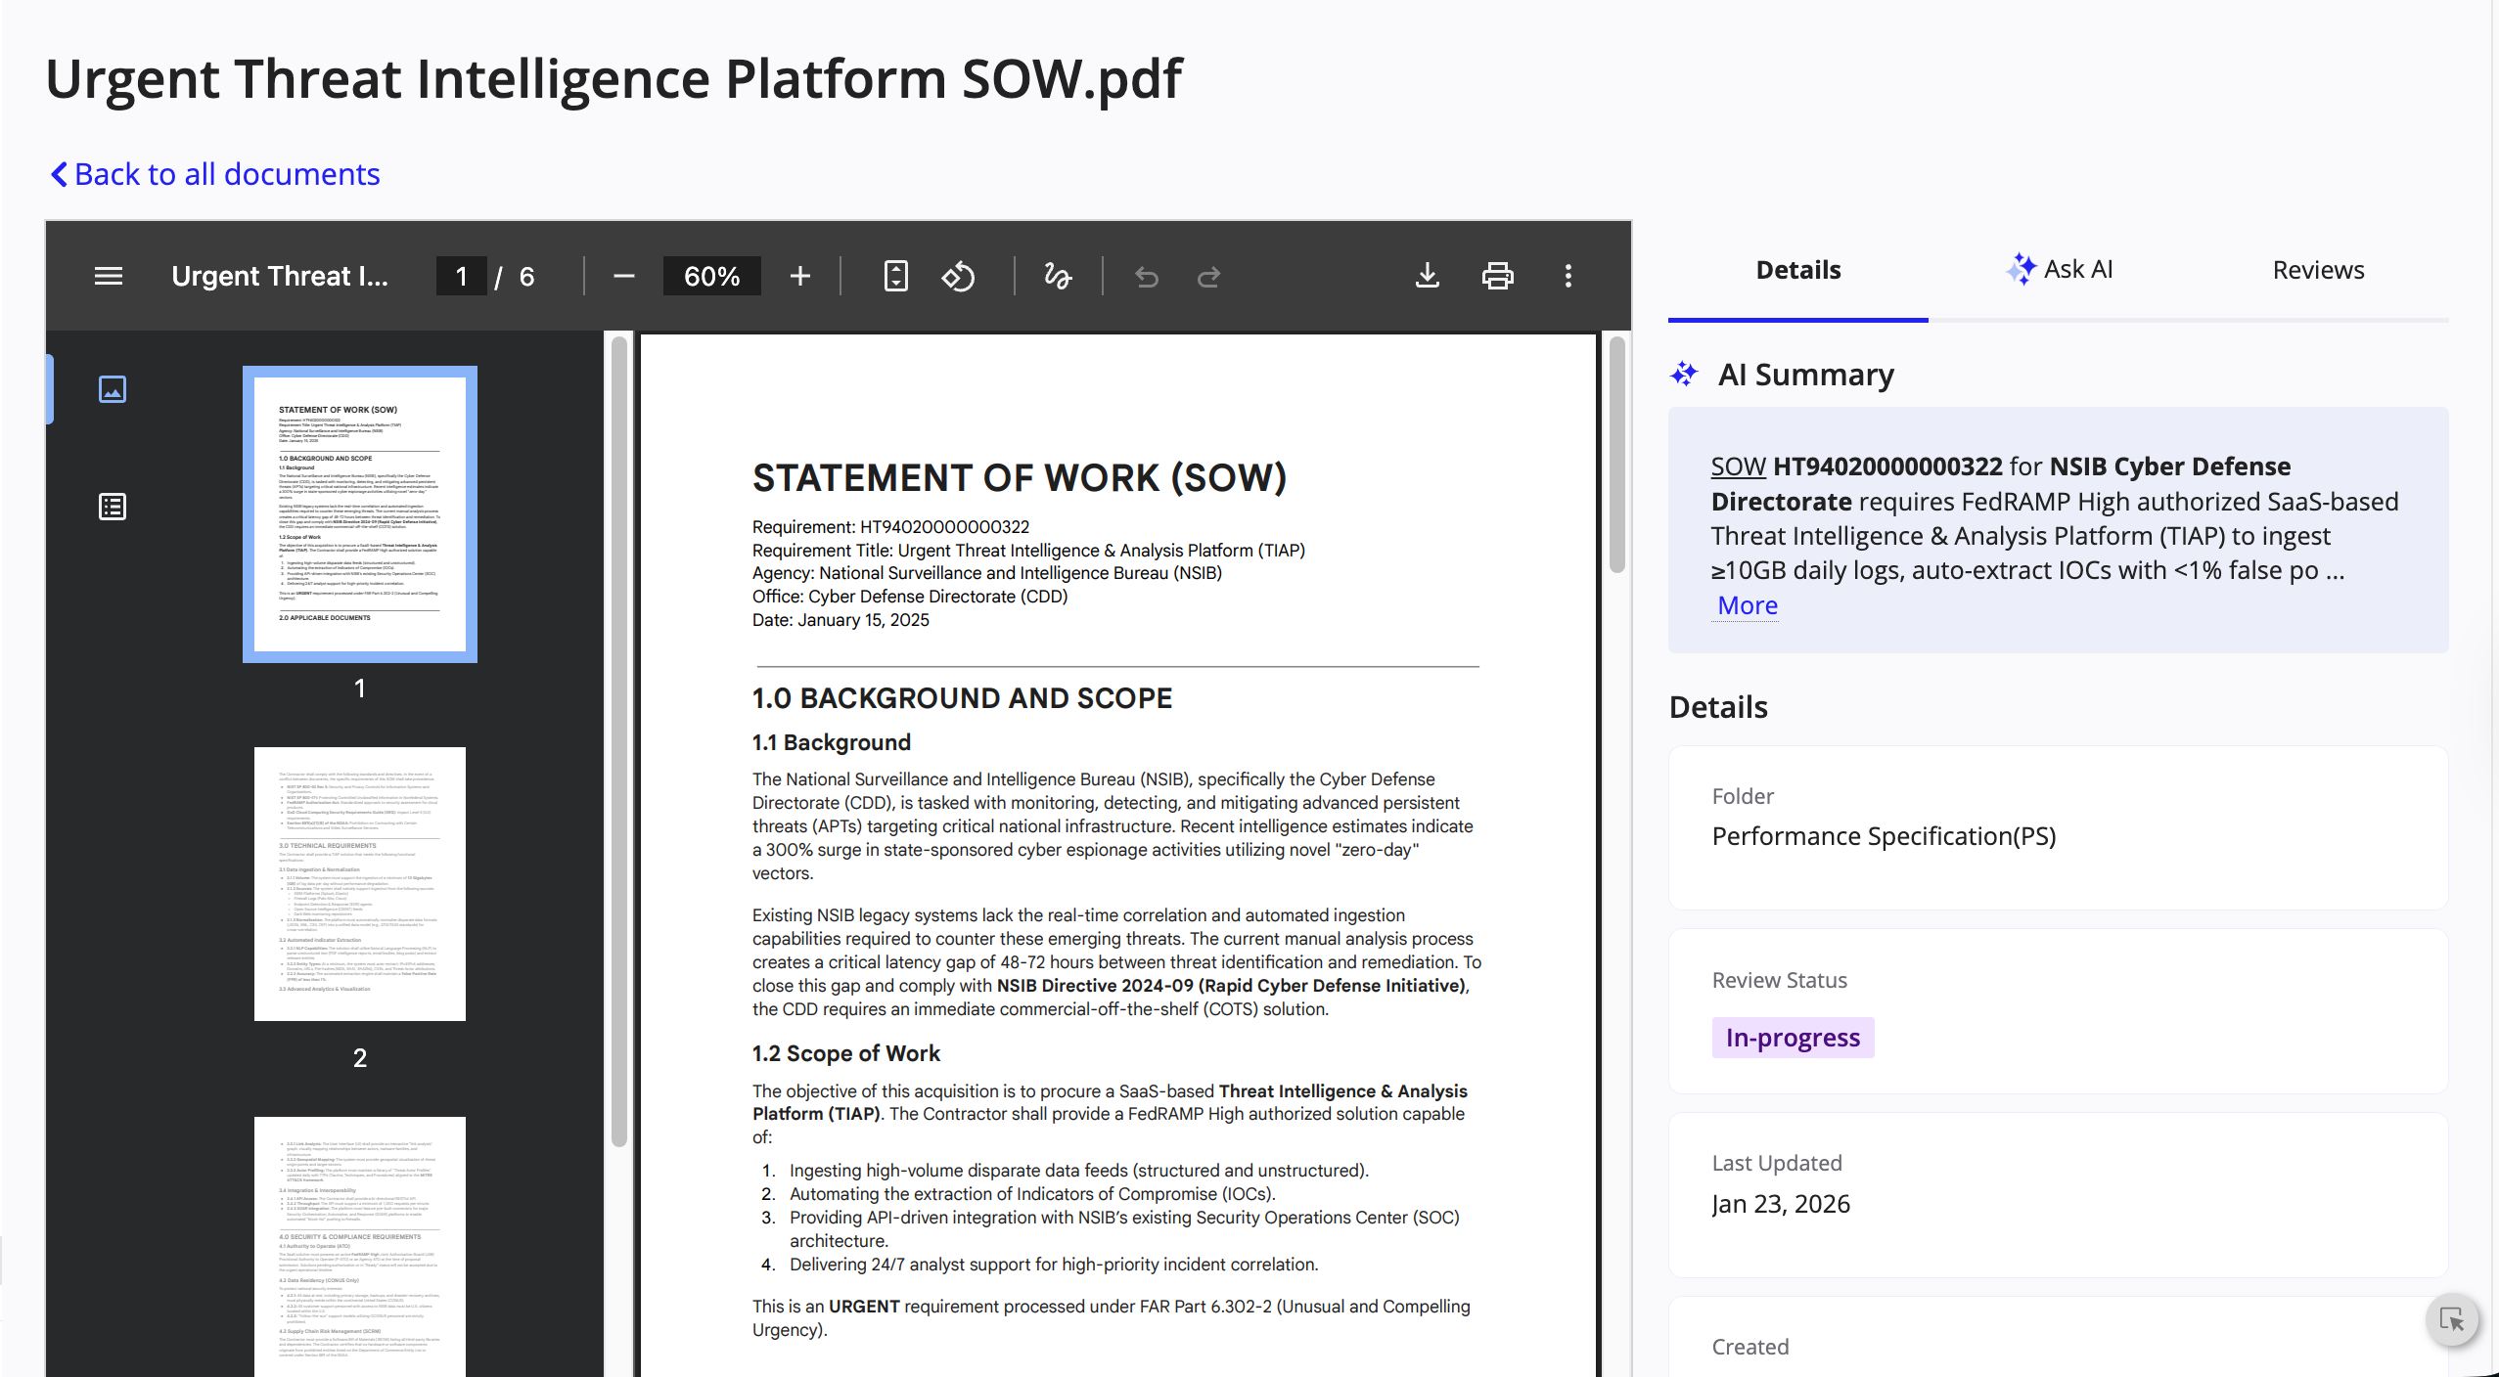Click the cursor select floating button
The height and width of the screenshot is (1377, 2499).
click(x=2453, y=1319)
